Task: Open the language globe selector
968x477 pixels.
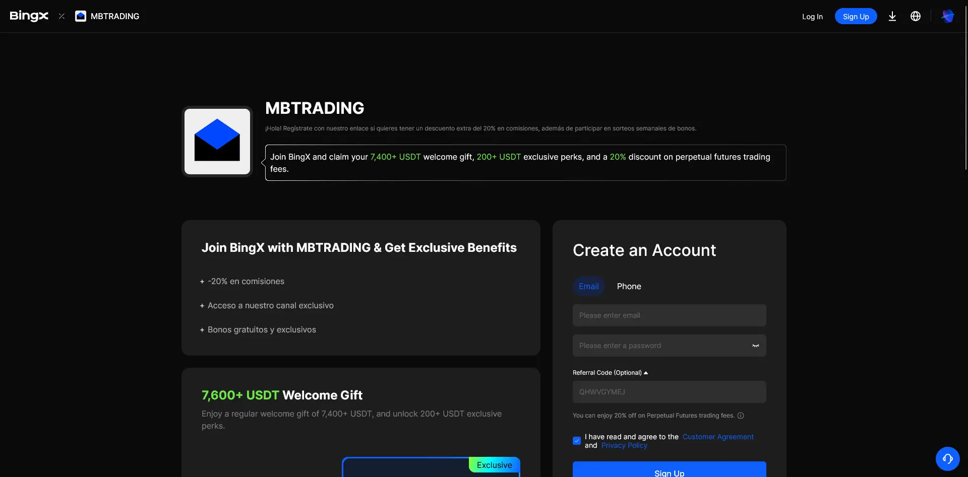Action: 915,16
